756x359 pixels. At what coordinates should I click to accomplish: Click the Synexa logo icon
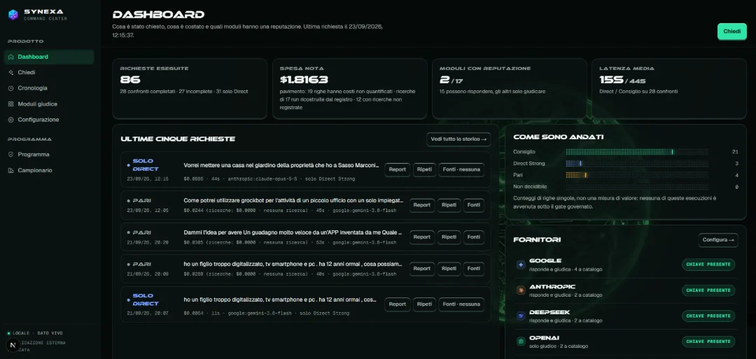13,15
